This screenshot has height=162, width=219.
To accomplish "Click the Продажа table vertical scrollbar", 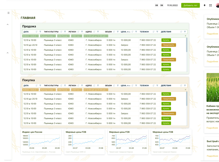I will (x=187, y=45).
